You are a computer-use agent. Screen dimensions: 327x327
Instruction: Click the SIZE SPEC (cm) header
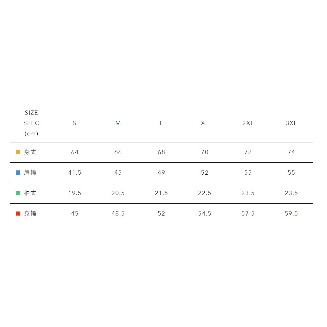pyautogui.click(x=31, y=123)
